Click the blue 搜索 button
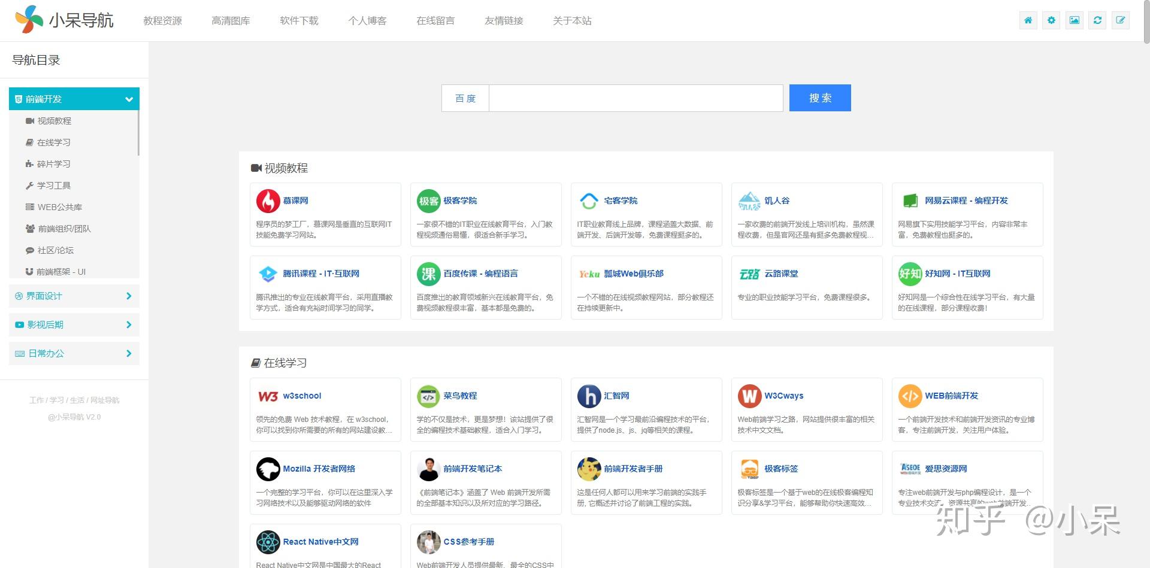This screenshot has width=1150, height=568. point(820,98)
